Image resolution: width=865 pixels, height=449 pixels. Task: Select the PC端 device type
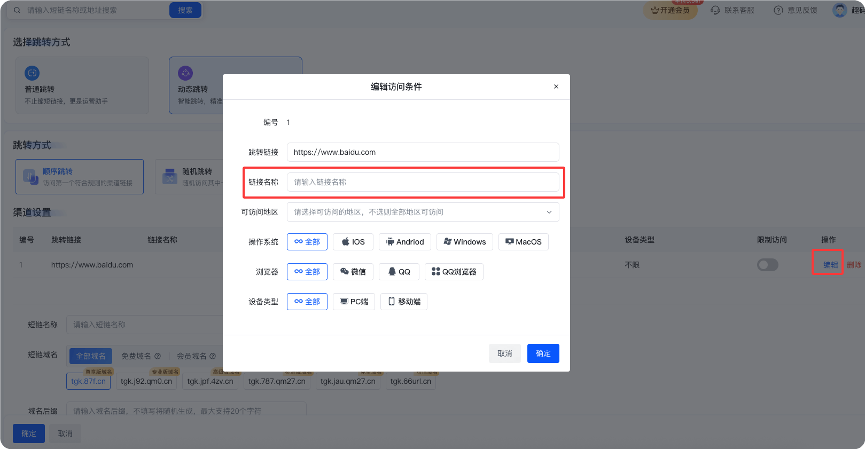354,302
